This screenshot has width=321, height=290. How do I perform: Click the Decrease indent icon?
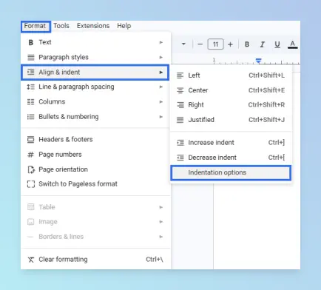[x=180, y=158]
